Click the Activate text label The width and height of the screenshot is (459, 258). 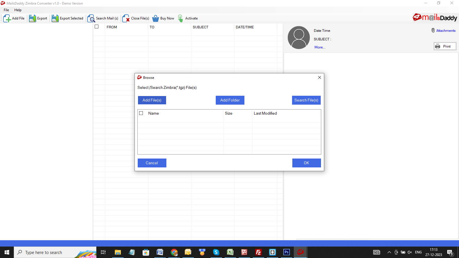tap(192, 18)
